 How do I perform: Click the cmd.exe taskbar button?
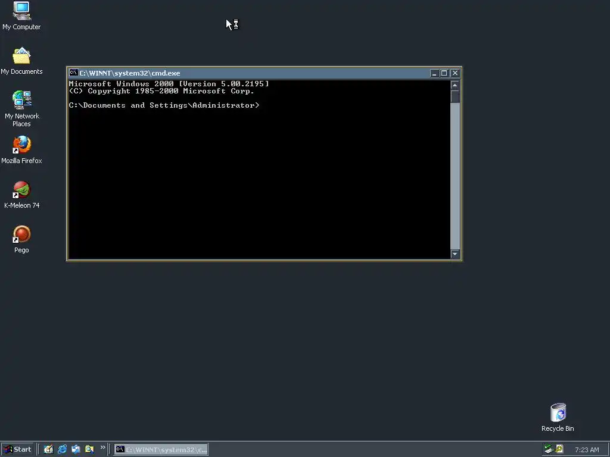pyautogui.click(x=161, y=450)
